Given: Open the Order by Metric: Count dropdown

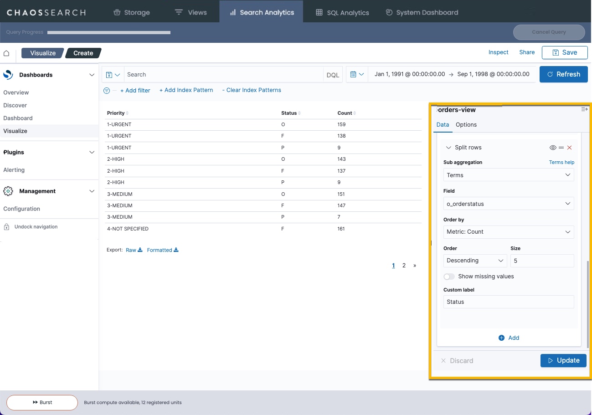Looking at the screenshot, I should [509, 232].
